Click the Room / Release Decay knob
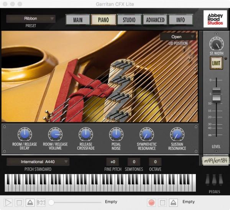The image size is (230, 210). pyautogui.click(x=25, y=134)
